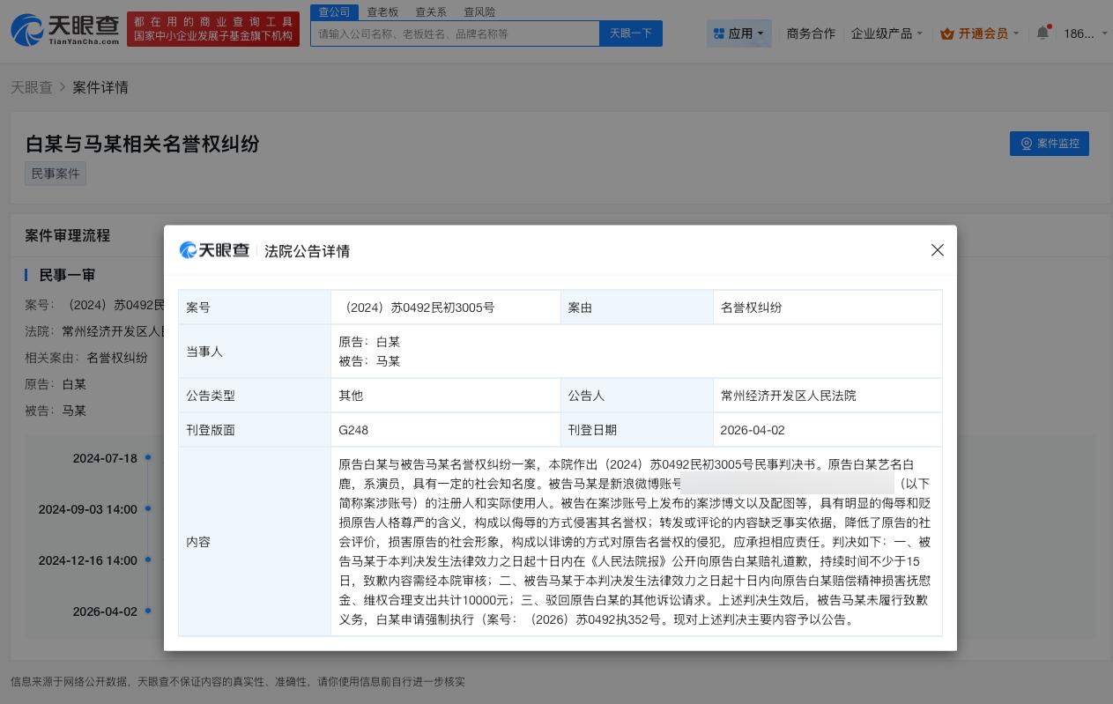
Task: Expand the 应用 dropdown
Action: (x=739, y=33)
